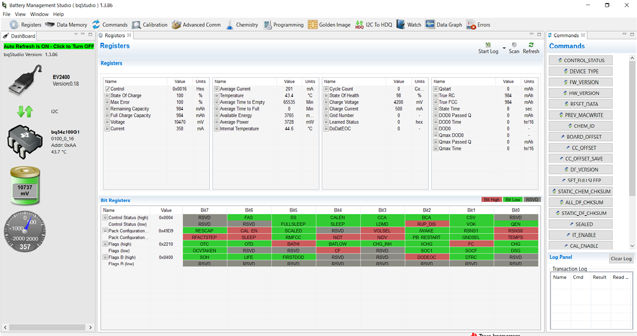Send the IT_ENABLE command
This screenshot has height=336, width=637.
[581, 235]
